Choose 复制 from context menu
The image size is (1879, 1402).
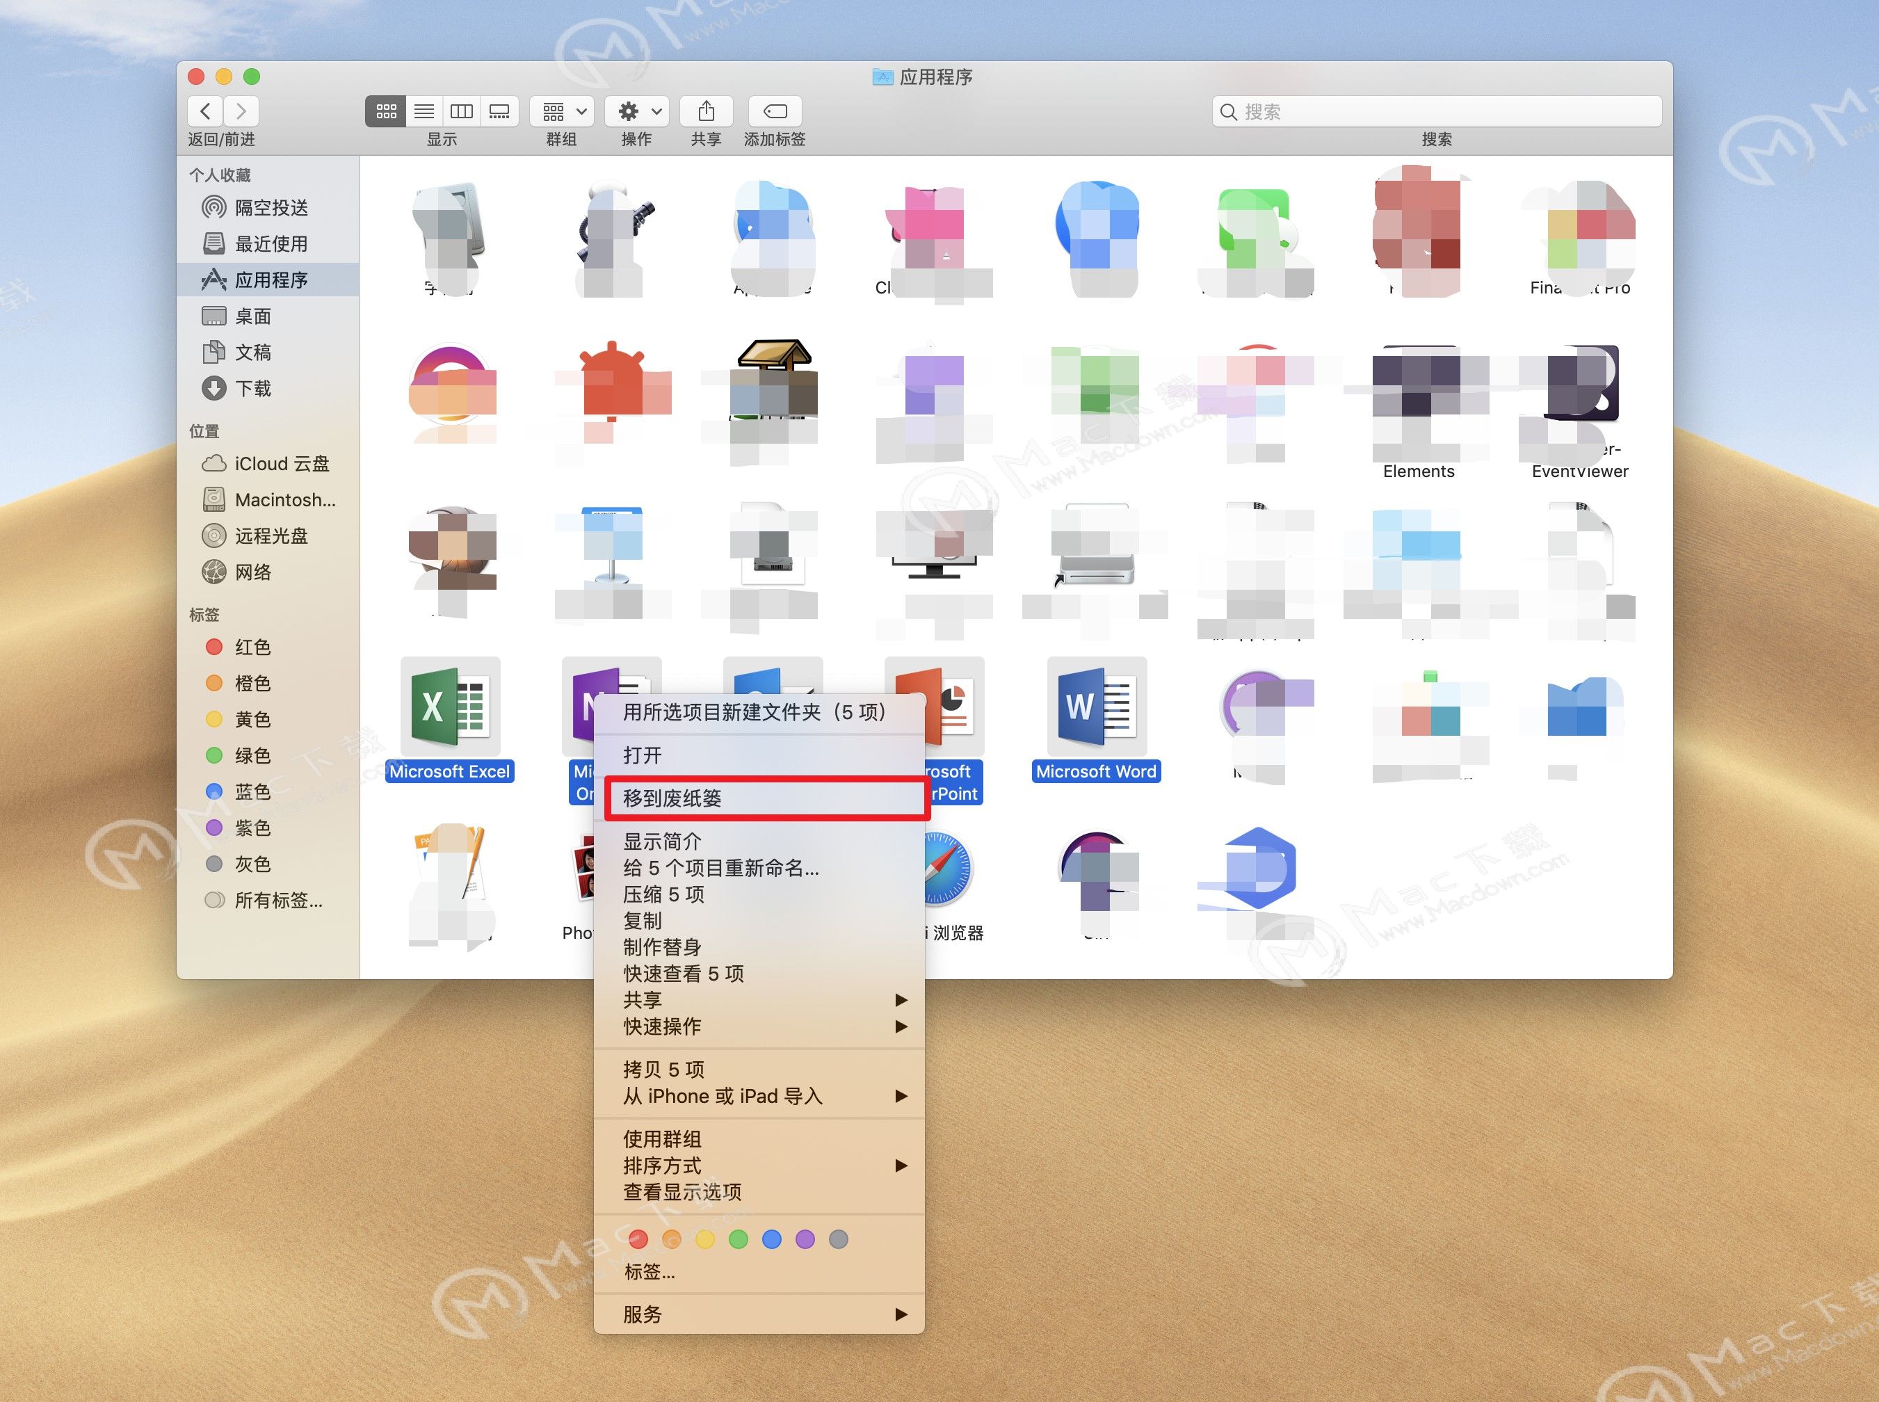[x=759, y=920]
